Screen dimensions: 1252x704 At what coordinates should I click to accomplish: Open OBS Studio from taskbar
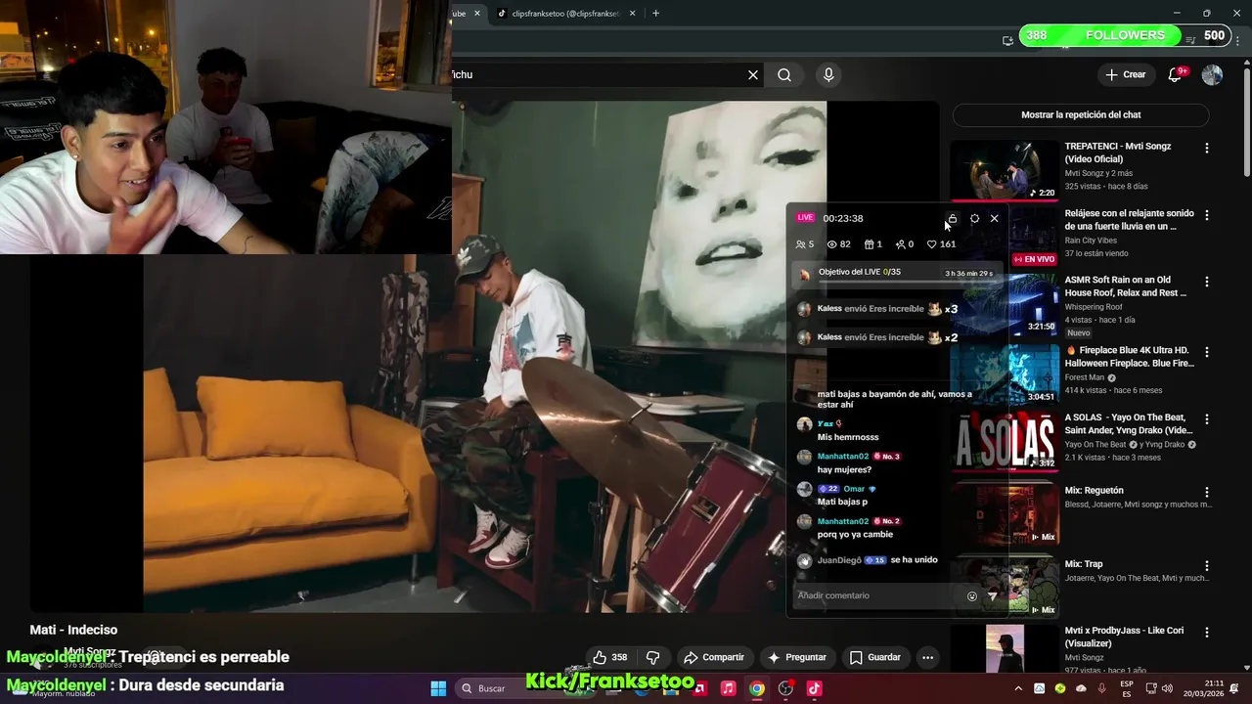785,688
